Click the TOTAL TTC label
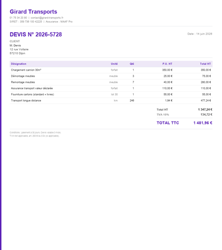This screenshot has height=250, width=222. pyautogui.click(x=168, y=123)
